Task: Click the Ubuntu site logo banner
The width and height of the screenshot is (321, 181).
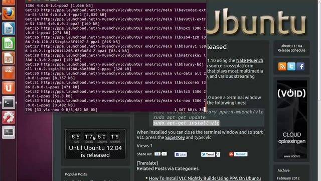Action: click(x=257, y=22)
